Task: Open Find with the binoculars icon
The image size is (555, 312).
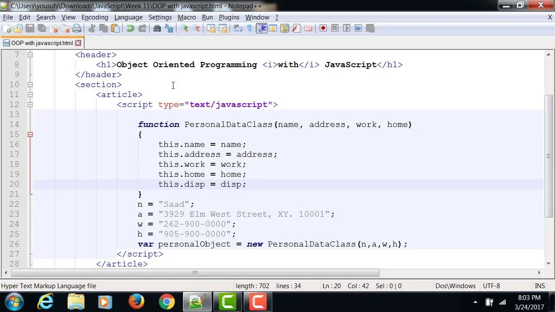Action: click(157, 29)
